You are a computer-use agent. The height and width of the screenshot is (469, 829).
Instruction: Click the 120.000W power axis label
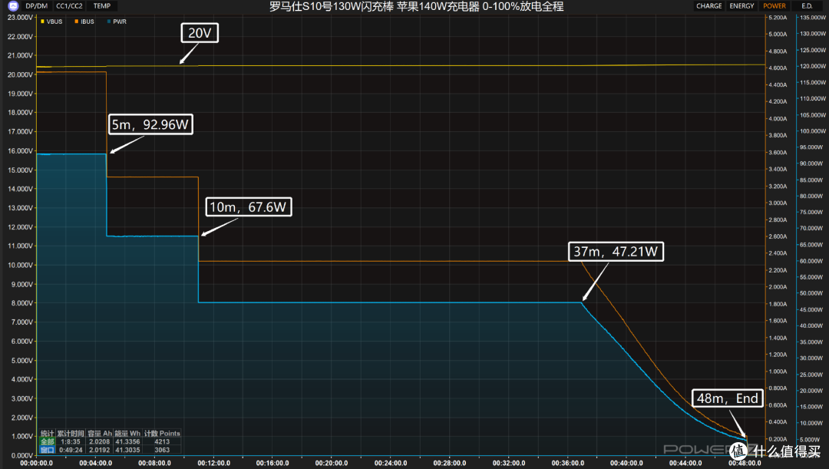pyautogui.click(x=813, y=66)
